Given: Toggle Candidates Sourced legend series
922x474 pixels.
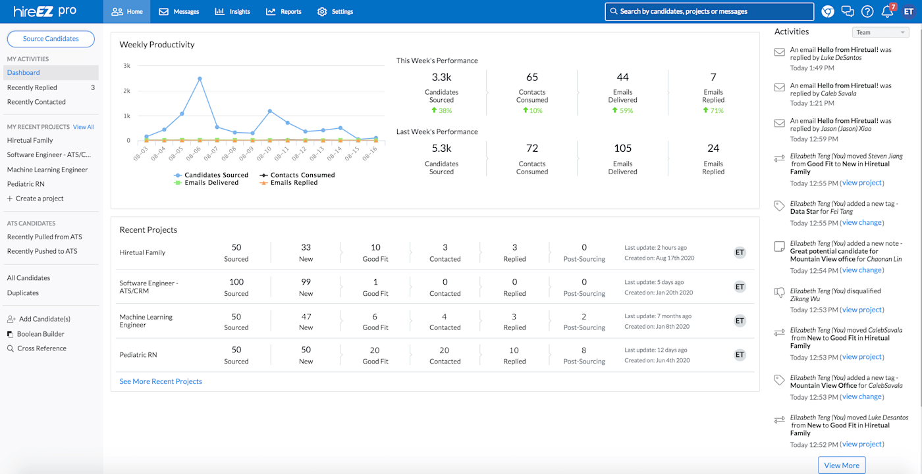Looking at the screenshot, I should 211,176.
